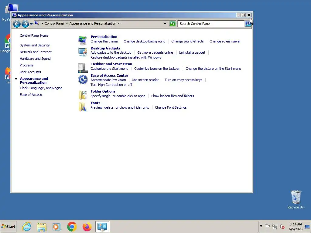Screen dimensions: 311x233
Task: Click the network tray icon
Action: point(275,226)
